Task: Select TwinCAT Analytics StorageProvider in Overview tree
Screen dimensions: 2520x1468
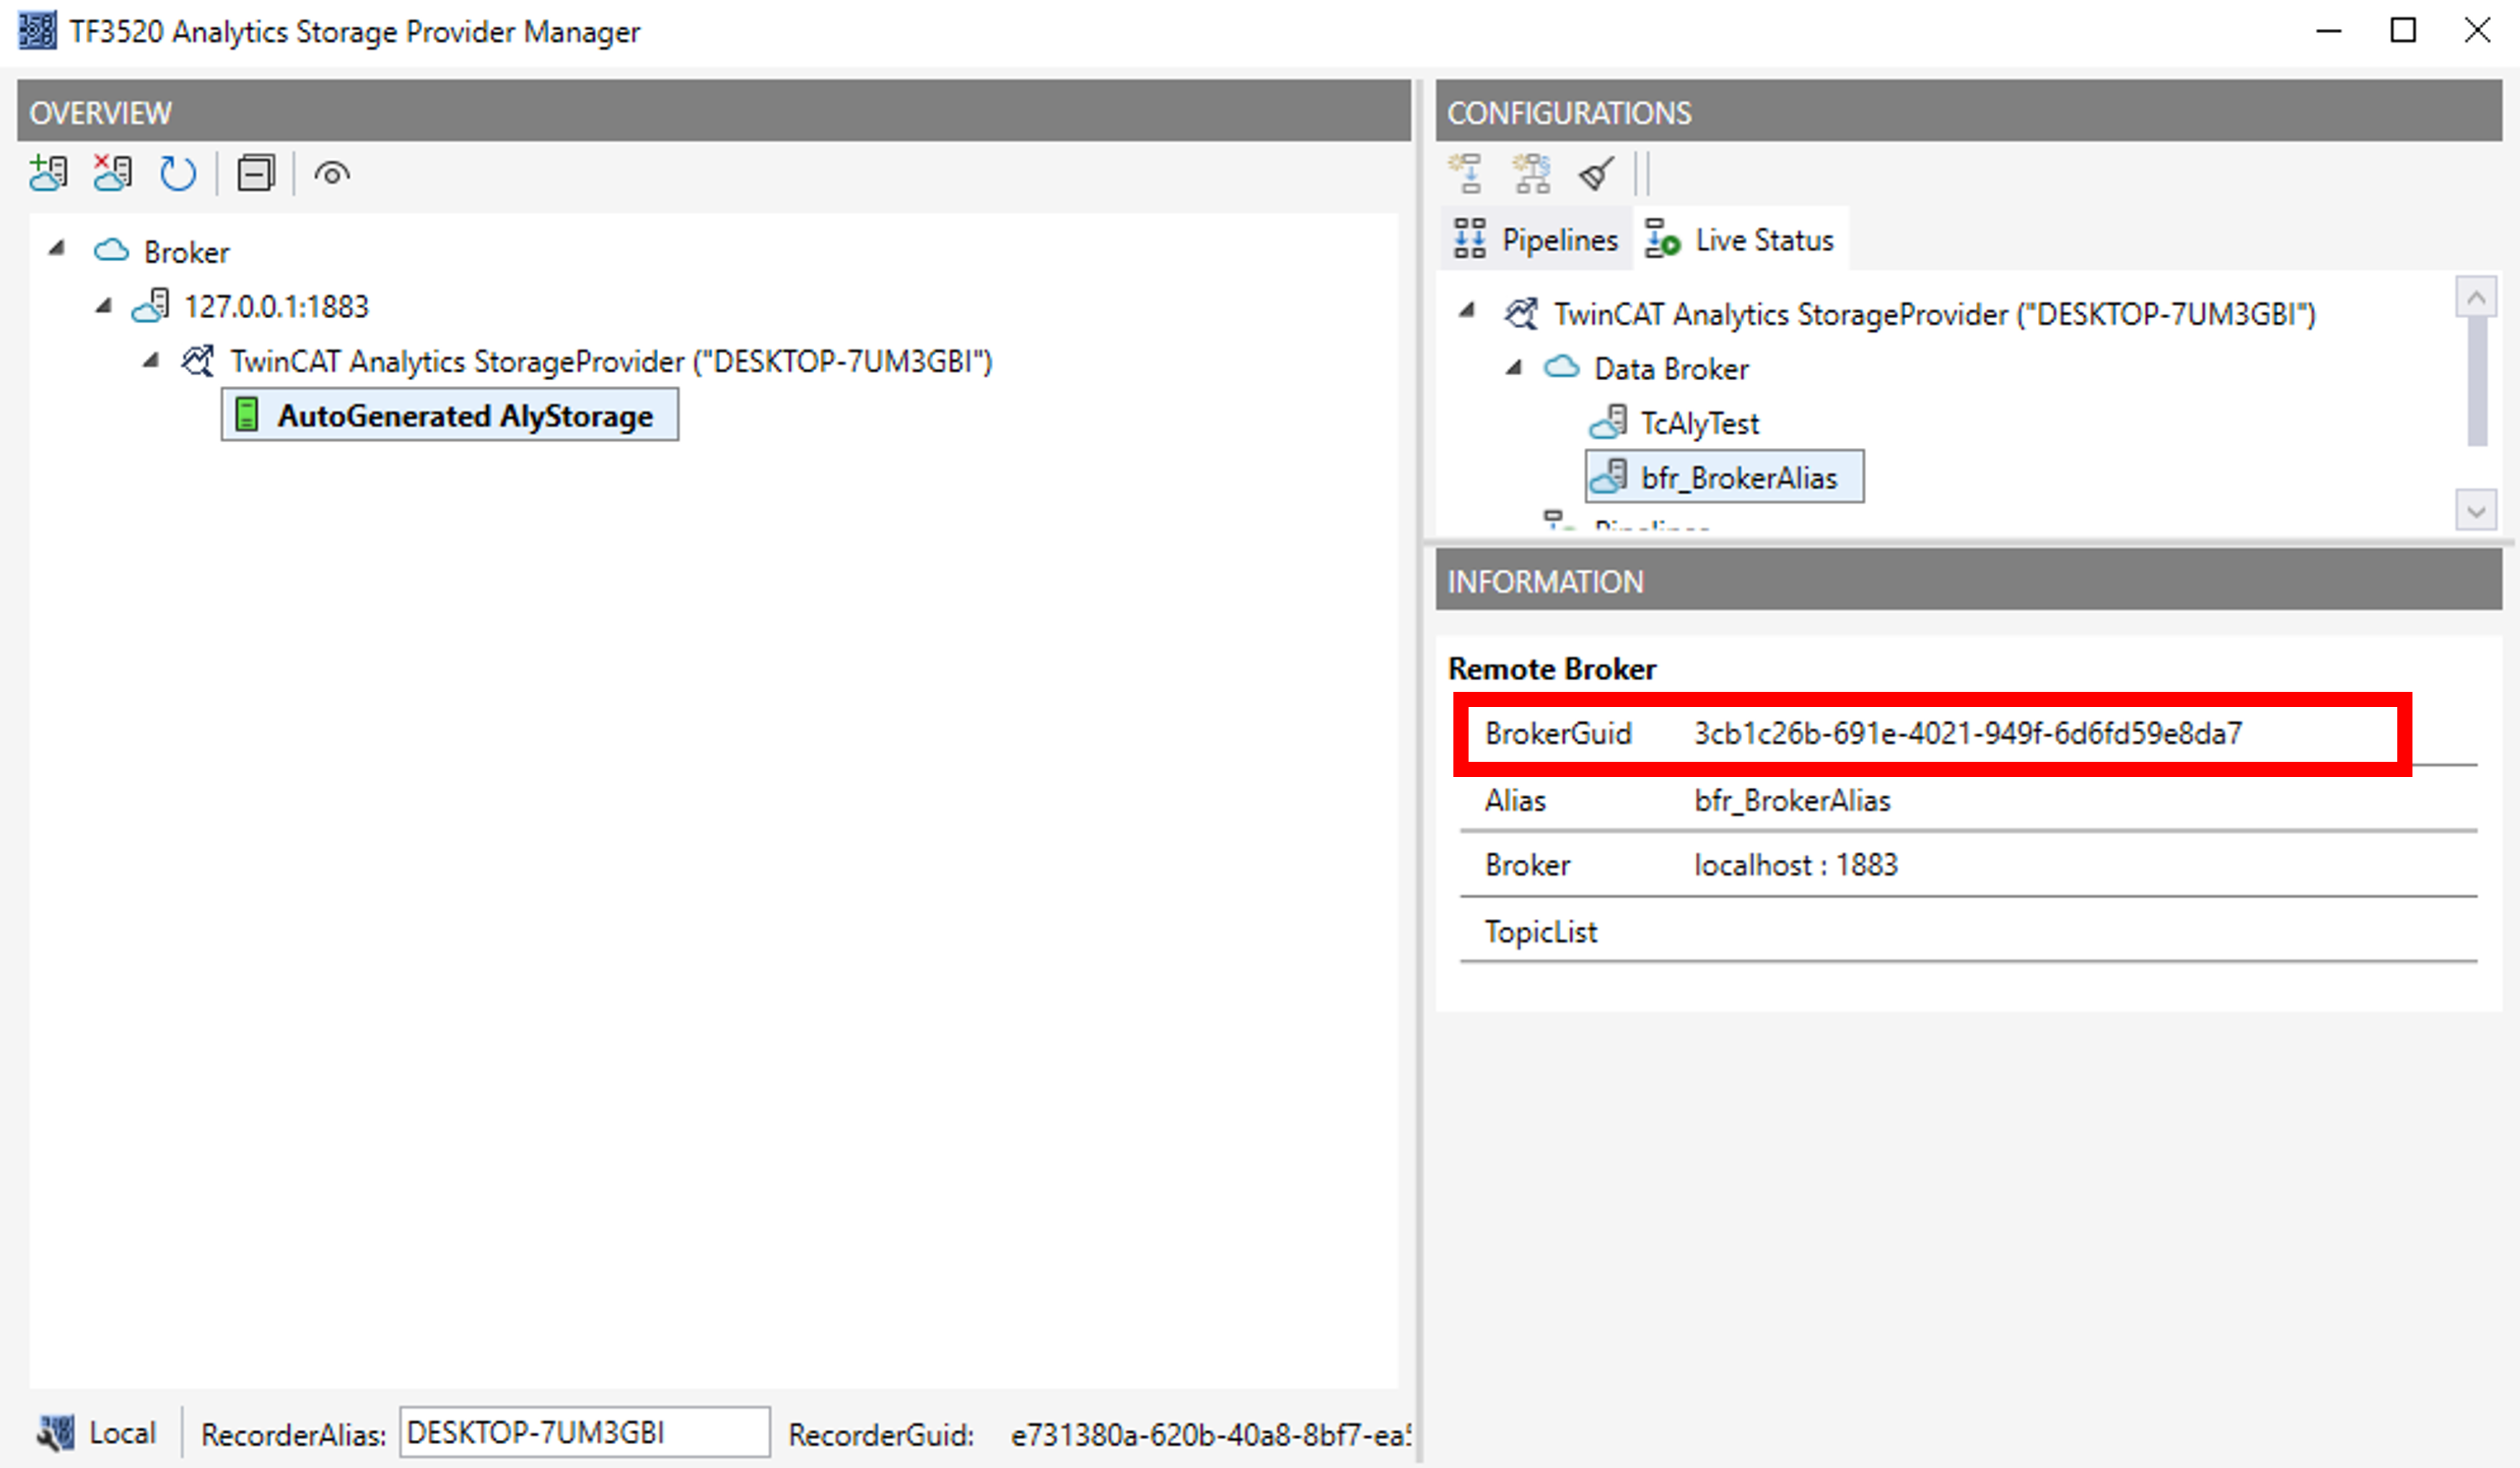Action: [x=611, y=361]
